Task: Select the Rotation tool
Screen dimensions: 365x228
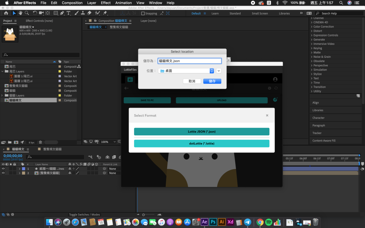Action: click(x=35, y=13)
